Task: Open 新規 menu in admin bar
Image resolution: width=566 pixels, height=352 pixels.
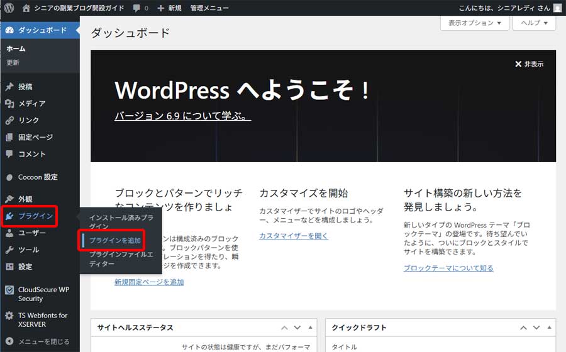Action: point(175,8)
